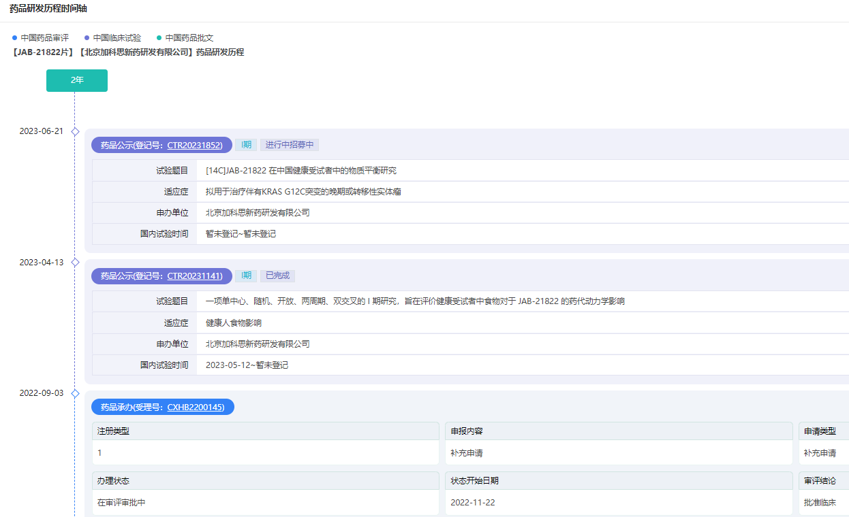The image size is (849, 517).
Task: Click the I期 badge beside CTR20231141
Action: tap(246, 276)
